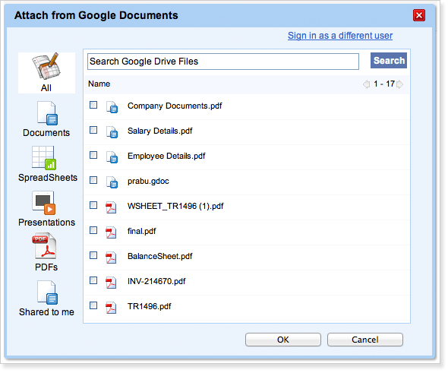Select the All files category icon

[x=46, y=66]
